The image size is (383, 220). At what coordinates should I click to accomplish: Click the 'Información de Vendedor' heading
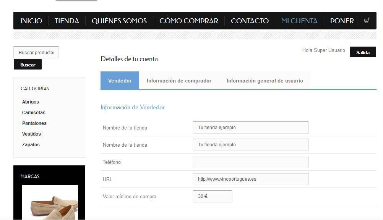[133, 107]
